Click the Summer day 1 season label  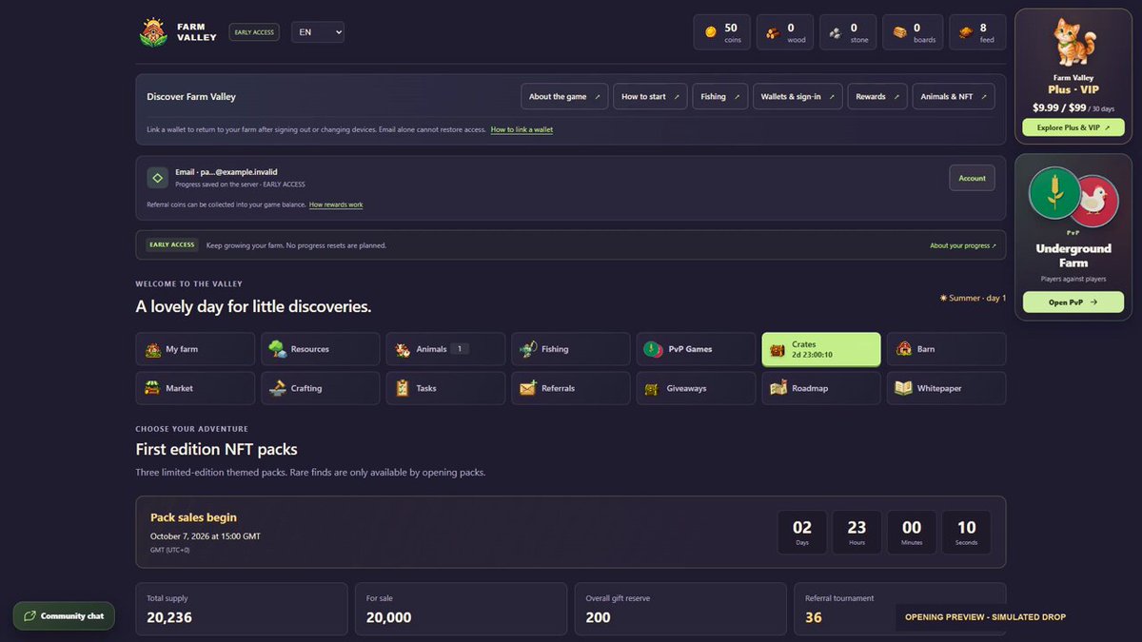point(973,298)
